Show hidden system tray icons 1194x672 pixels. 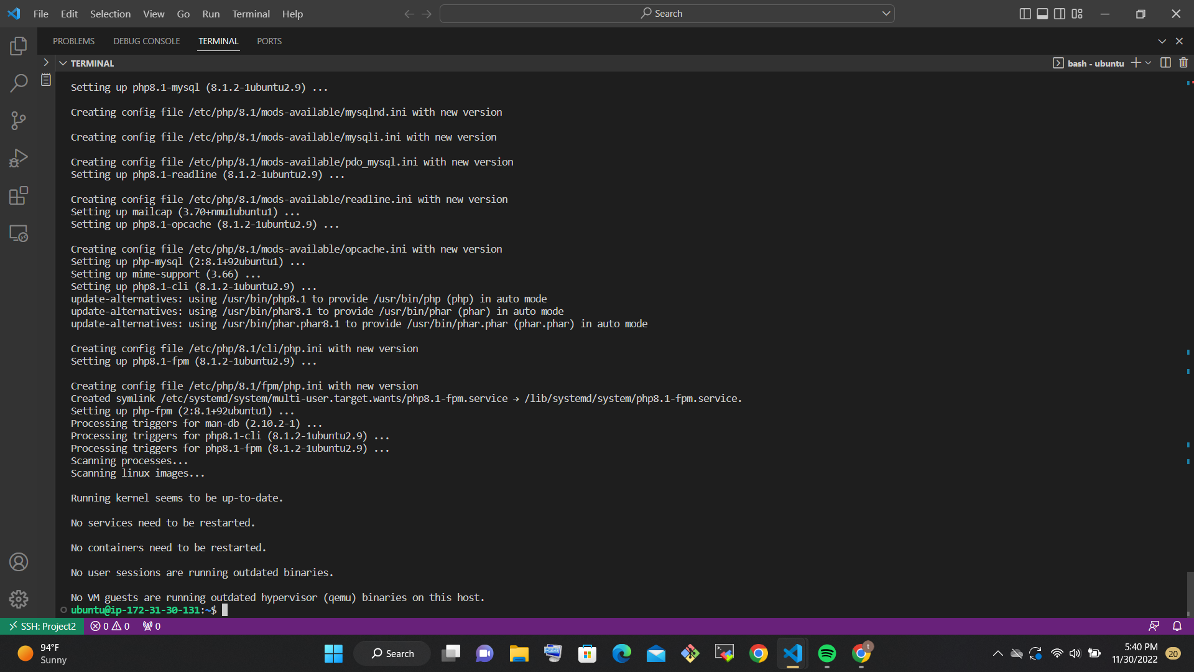point(997,653)
